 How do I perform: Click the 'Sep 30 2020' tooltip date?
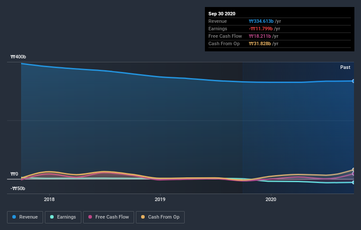[x=222, y=14]
